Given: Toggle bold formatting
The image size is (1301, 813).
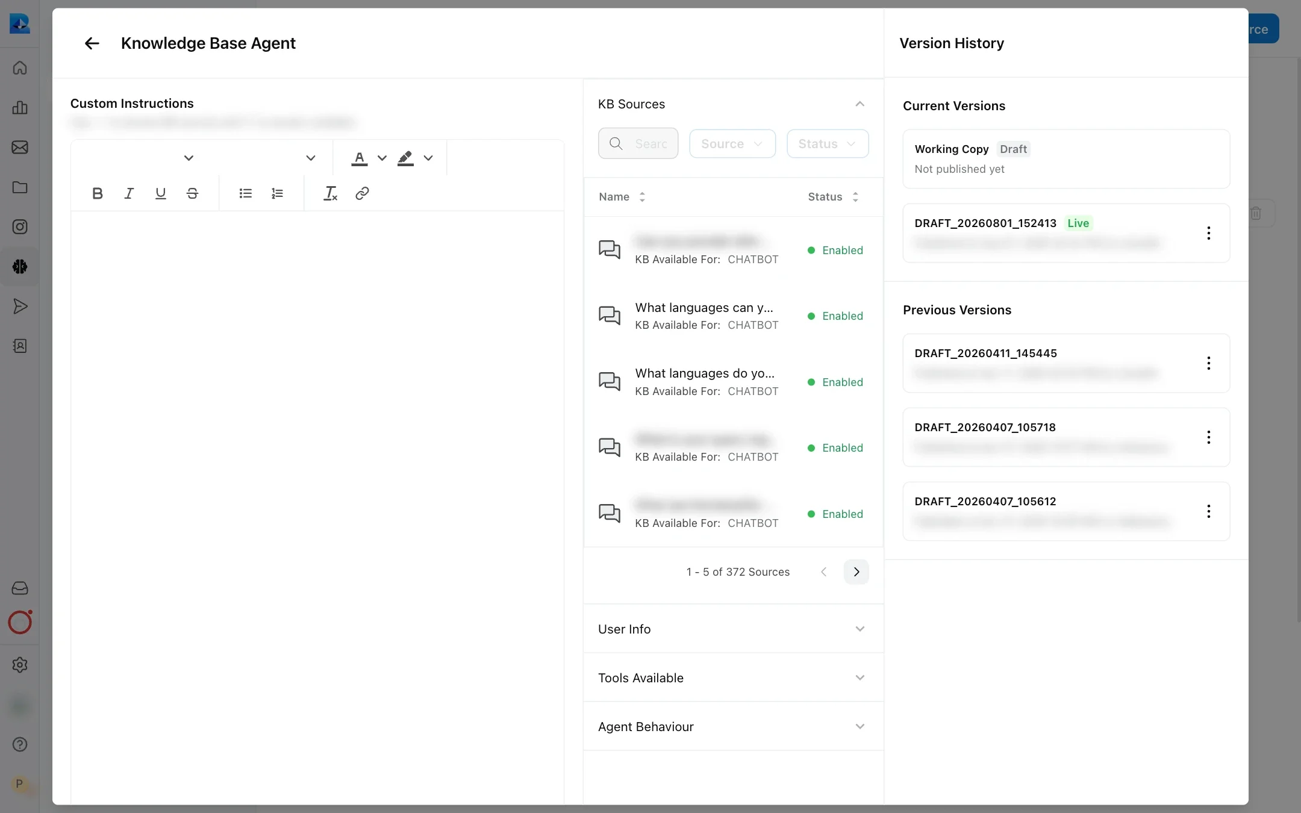Looking at the screenshot, I should click(98, 193).
